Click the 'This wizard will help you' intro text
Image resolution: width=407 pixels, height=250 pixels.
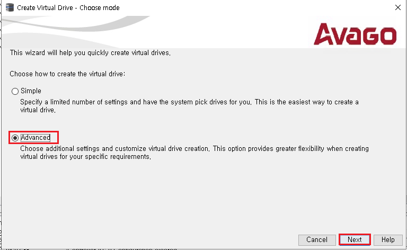coord(90,52)
